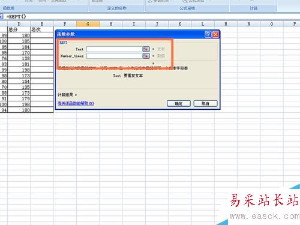Select cell with total score 181
Image resolution: width=300 pixels, height=225 pixels.
pos(19,64)
